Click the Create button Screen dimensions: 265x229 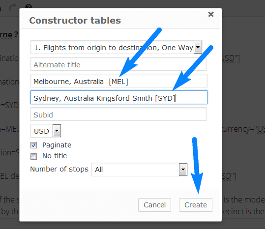click(x=196, y=205)
